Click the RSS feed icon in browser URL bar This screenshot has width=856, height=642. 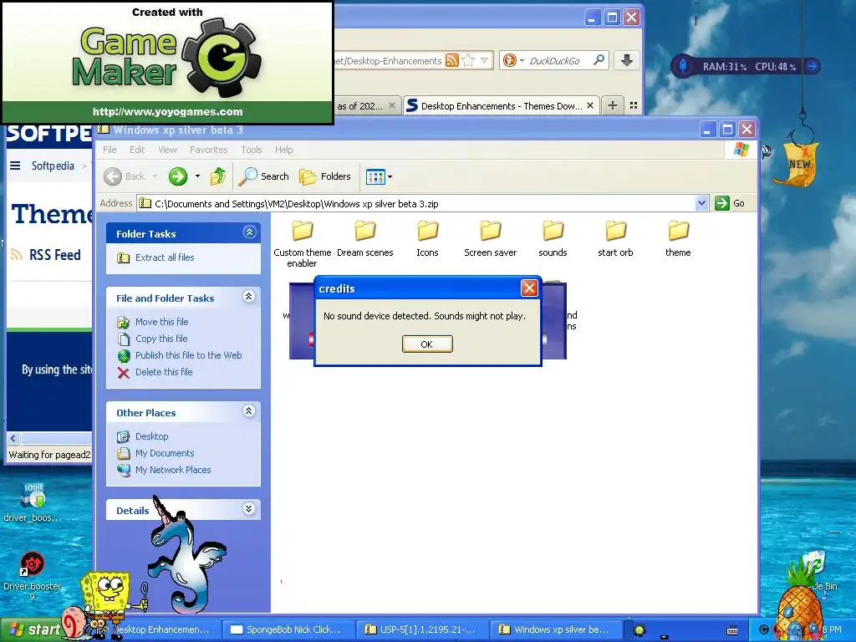(x=452, y=60)
